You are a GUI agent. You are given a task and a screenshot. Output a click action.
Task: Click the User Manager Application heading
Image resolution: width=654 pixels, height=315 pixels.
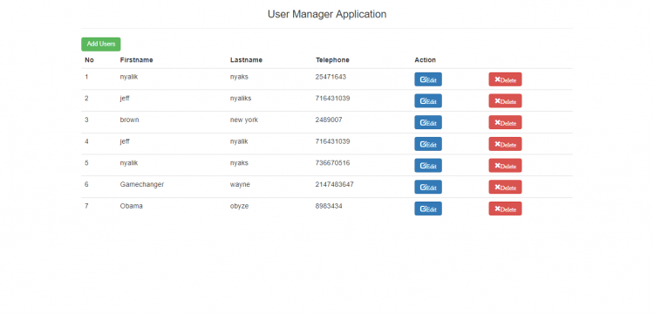tap(327, 14)
